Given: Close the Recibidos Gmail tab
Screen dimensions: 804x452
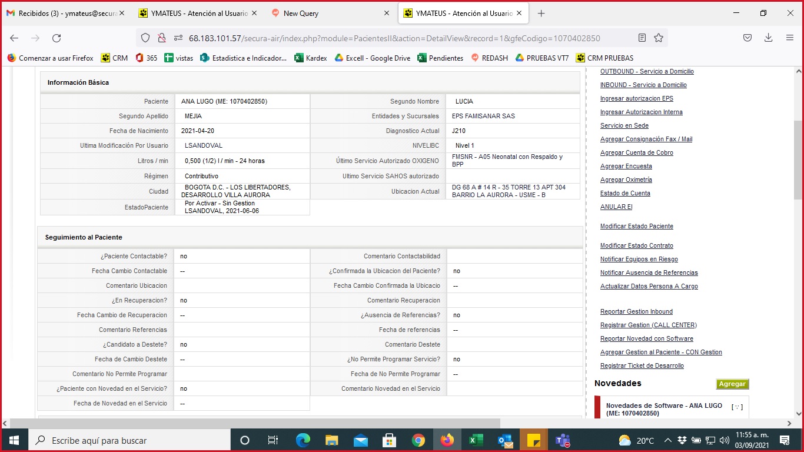Looking at the screenshot, I should click(122, 14).
